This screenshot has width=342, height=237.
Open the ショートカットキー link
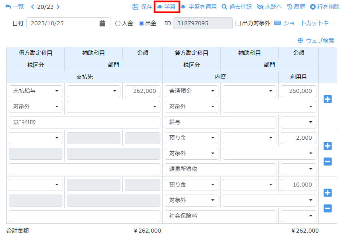pyautogui.click(x=304, y=23)
